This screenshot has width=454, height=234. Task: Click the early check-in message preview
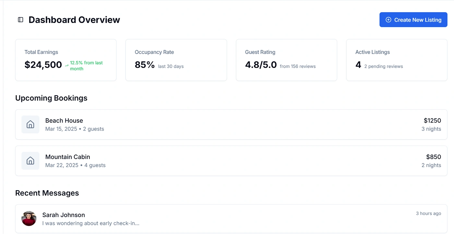tap(91, 223)
